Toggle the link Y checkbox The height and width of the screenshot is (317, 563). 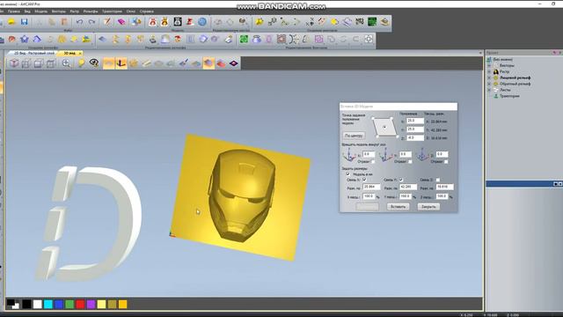(x=401, y=180)
